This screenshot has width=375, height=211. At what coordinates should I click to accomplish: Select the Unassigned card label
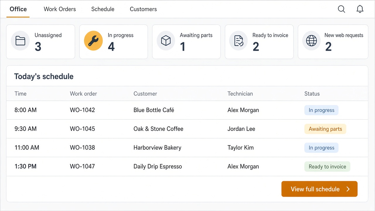coord(48,35)
